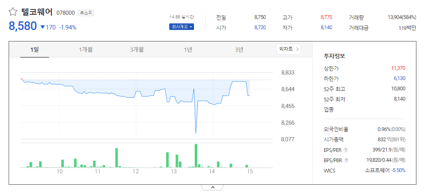The height and width of the screenshot is (195, 430).
Task: Click the 상한가 value 11,370
Action: click(398, 68)
